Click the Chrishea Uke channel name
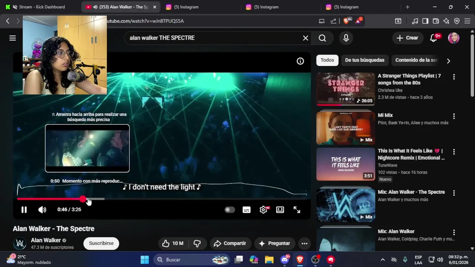Viewport: 475px width, 267px height. (x=390, y=90)
